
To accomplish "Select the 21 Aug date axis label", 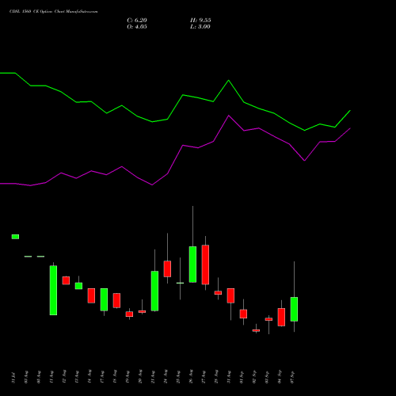I will click(x=153, y=377).
